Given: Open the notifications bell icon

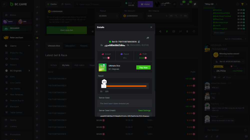Looking at the screenshot, I should tap(188, 4).
